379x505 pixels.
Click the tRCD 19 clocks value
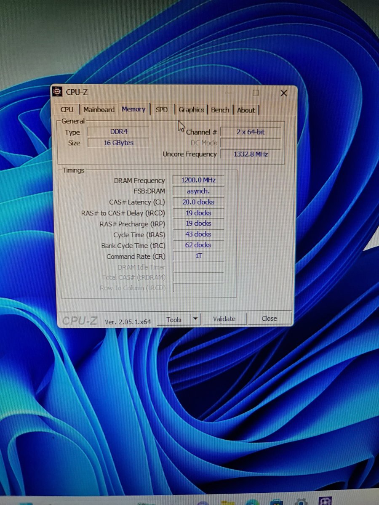pos(198,213)
